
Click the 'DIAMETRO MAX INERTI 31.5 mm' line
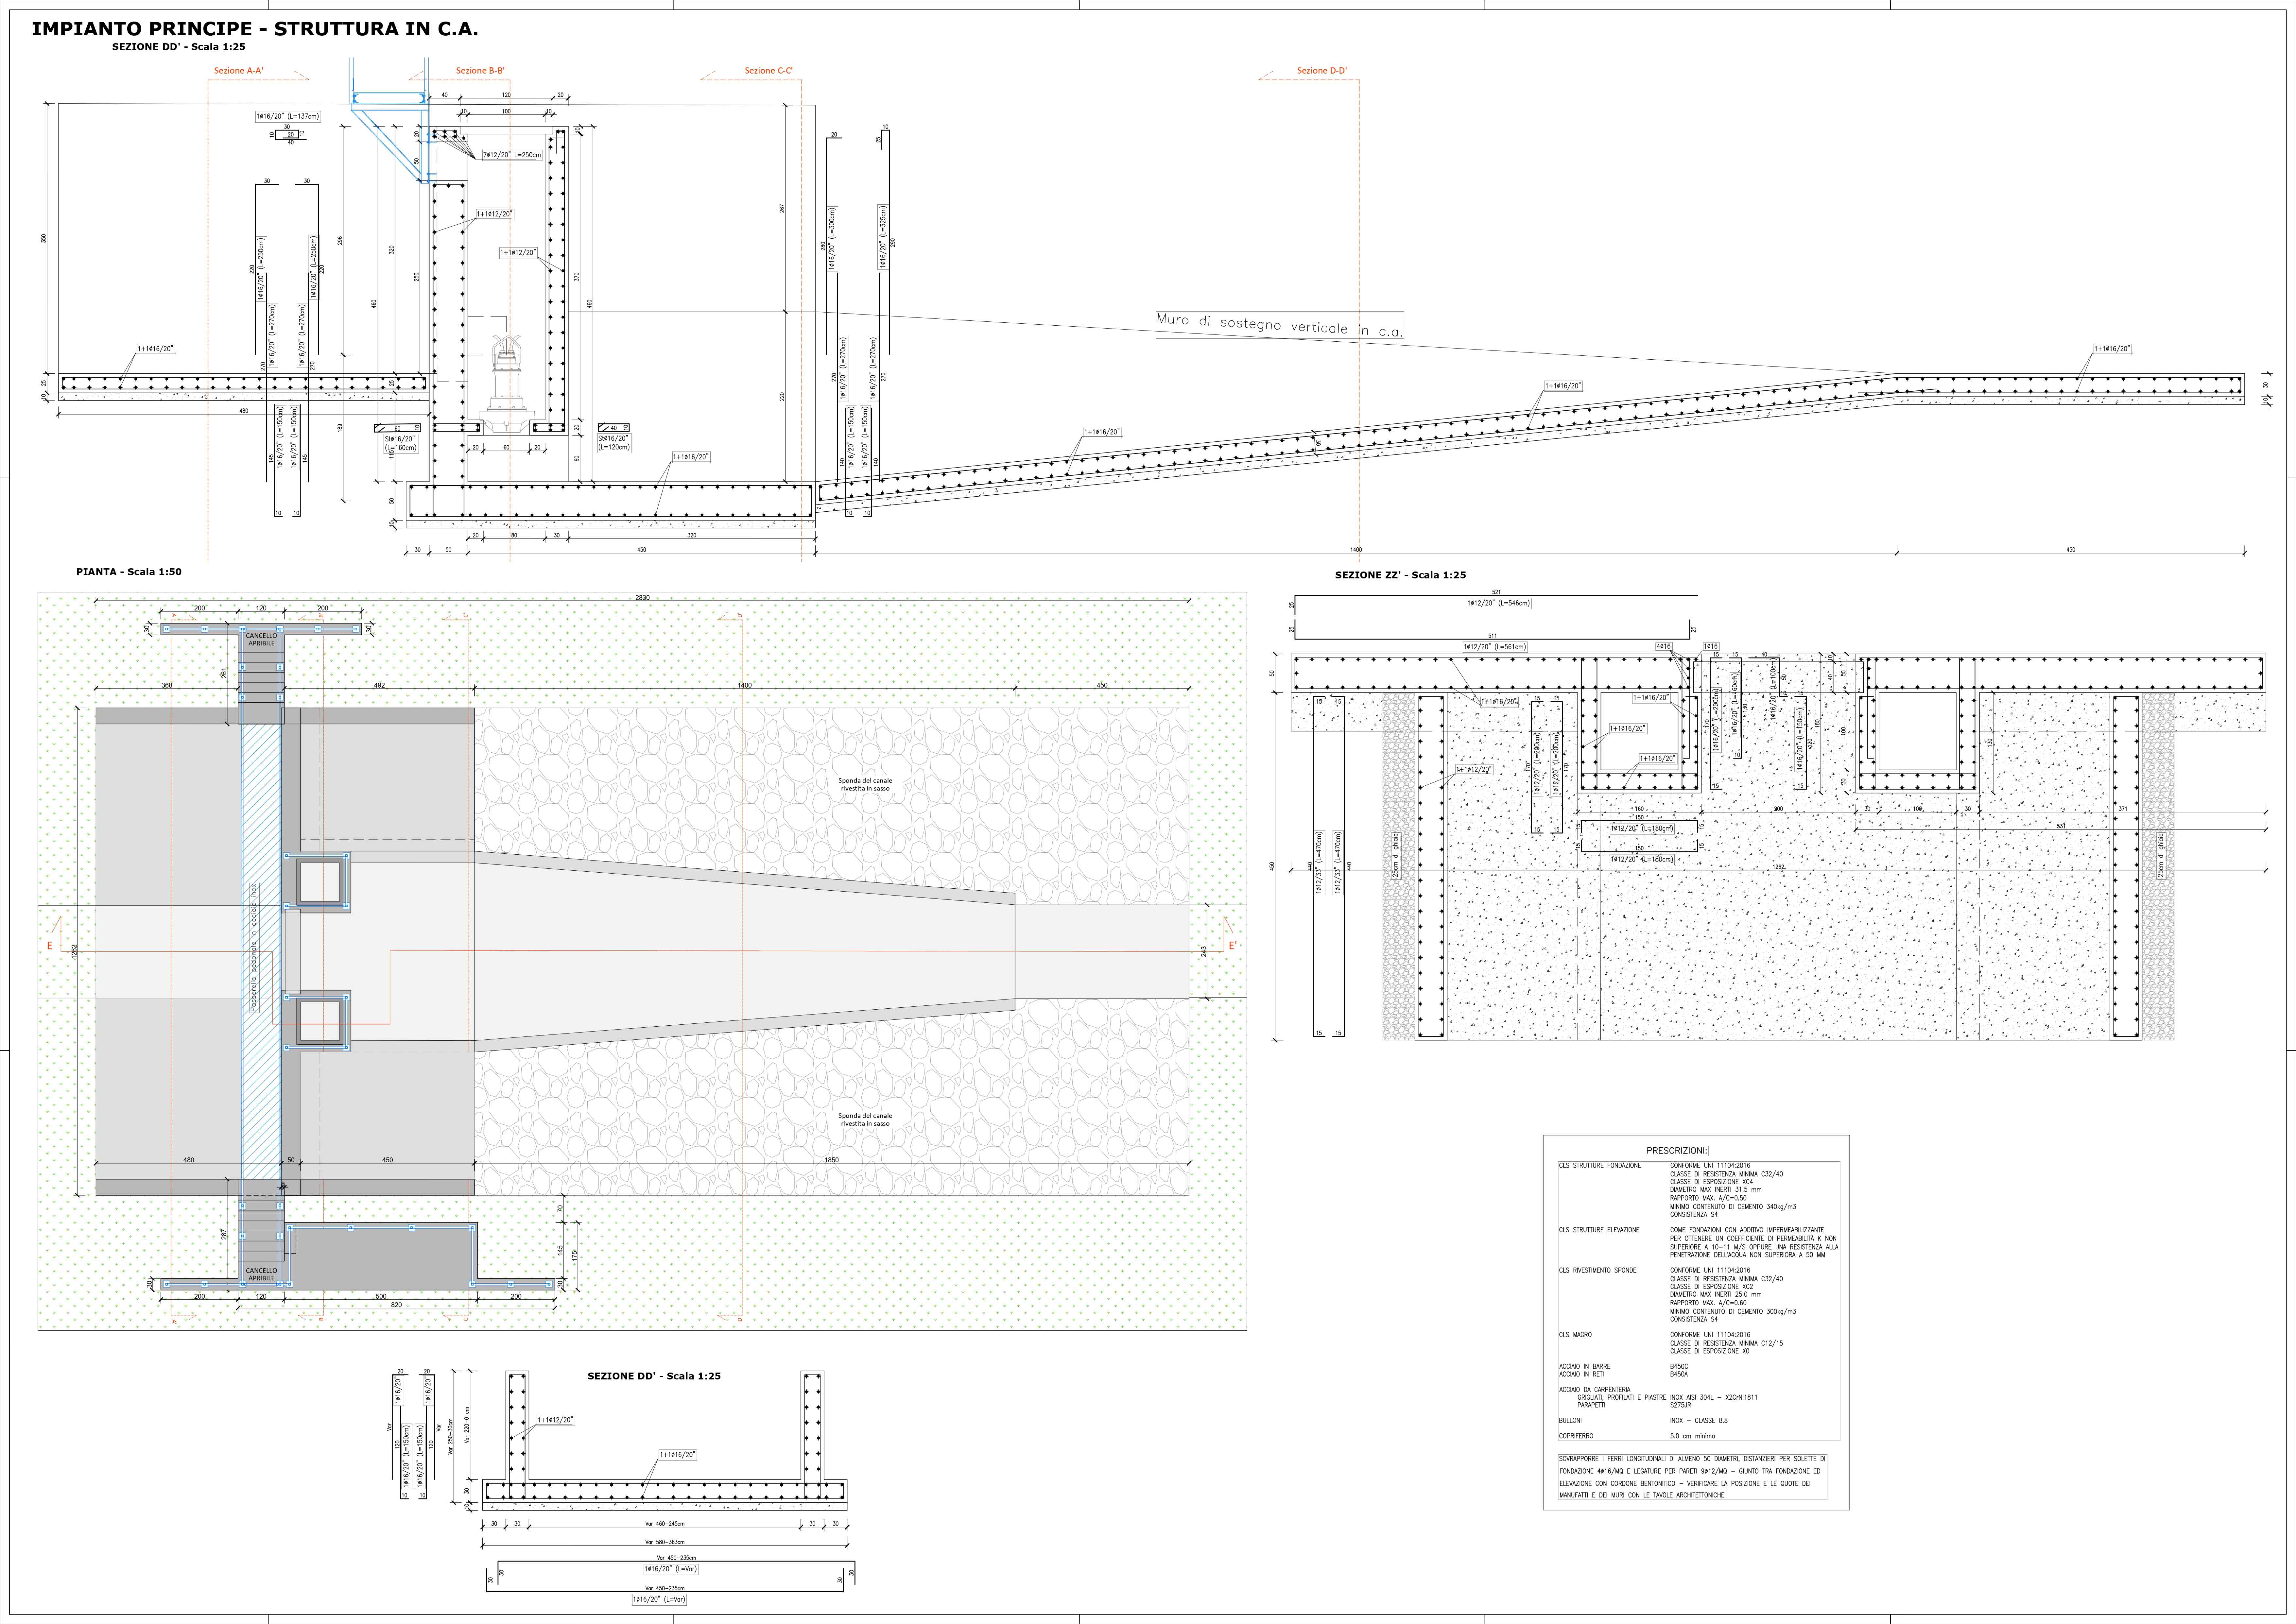[1716, 1190]
